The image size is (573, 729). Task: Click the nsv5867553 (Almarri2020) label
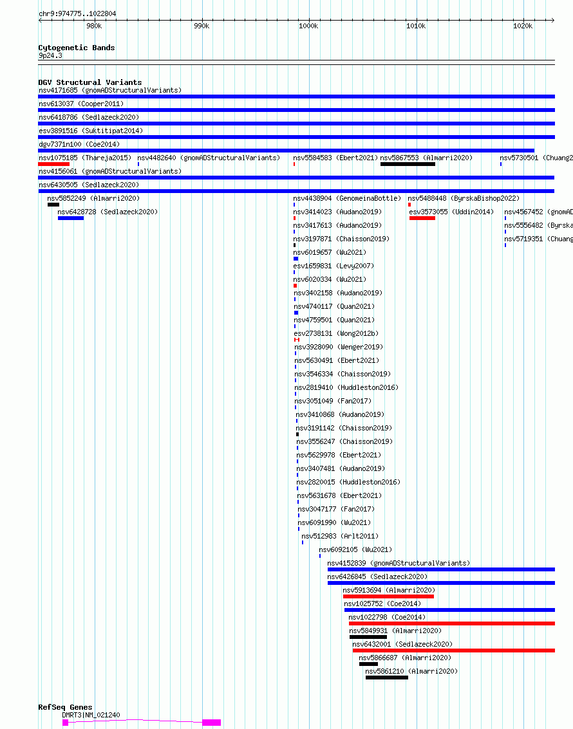pos(426,158)
